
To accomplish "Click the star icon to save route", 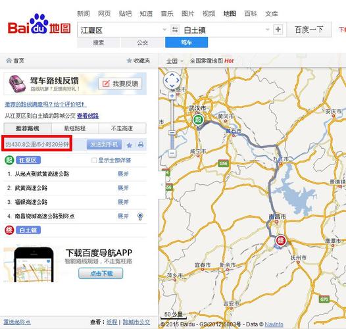I will pos(130,145).
